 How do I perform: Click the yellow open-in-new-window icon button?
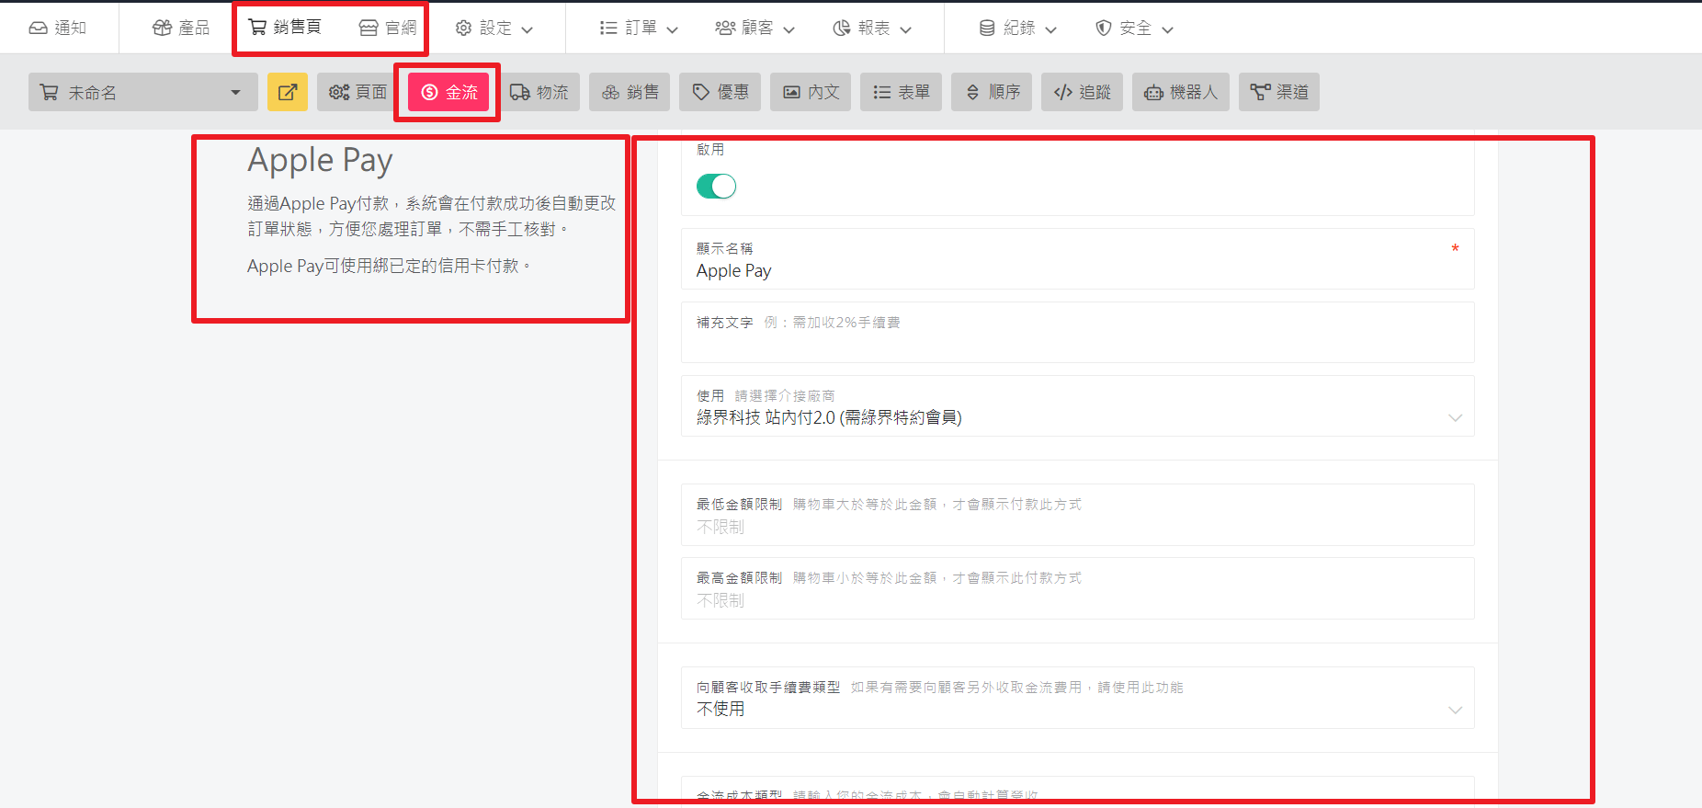coord(288,92)
